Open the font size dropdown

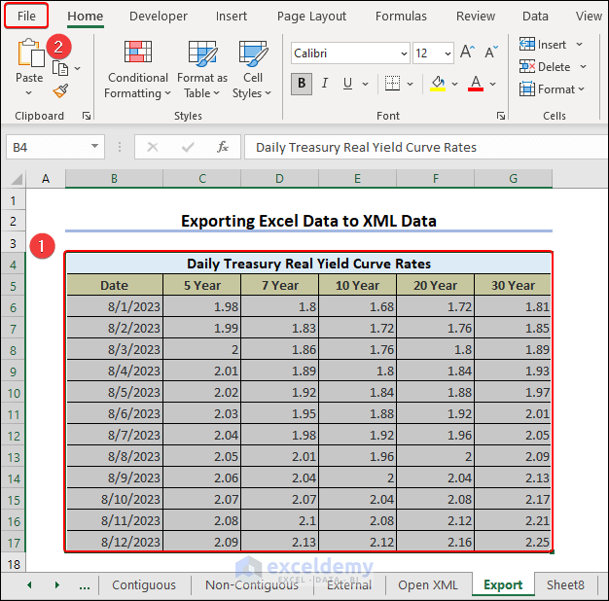[447, 53]
